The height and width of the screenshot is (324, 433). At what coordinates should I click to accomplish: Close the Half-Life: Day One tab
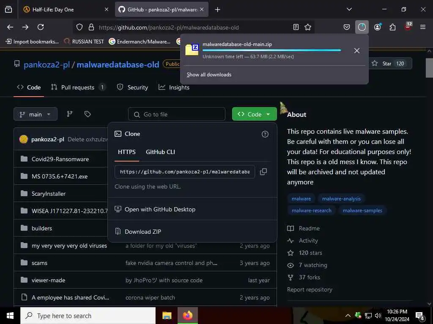(106, 9)
